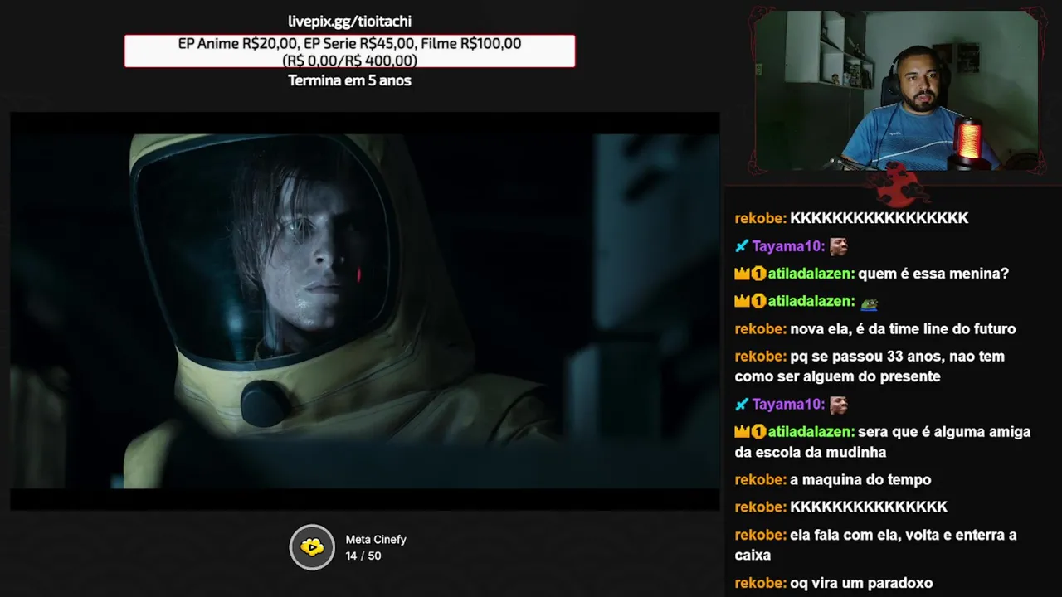Click the video frame showing the yellow hazmat suit
This screenshot has width=1062, height=597.
coord(365,311)
